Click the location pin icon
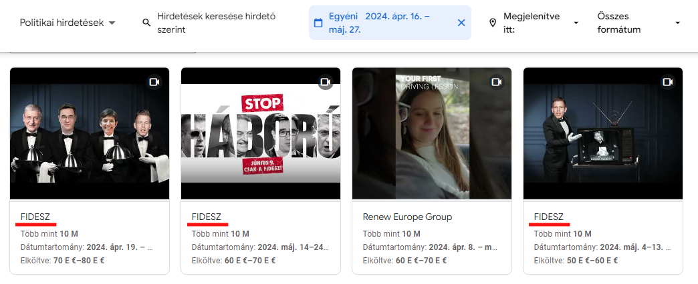The height and width of the screenshot is (284, 698). 493,23
